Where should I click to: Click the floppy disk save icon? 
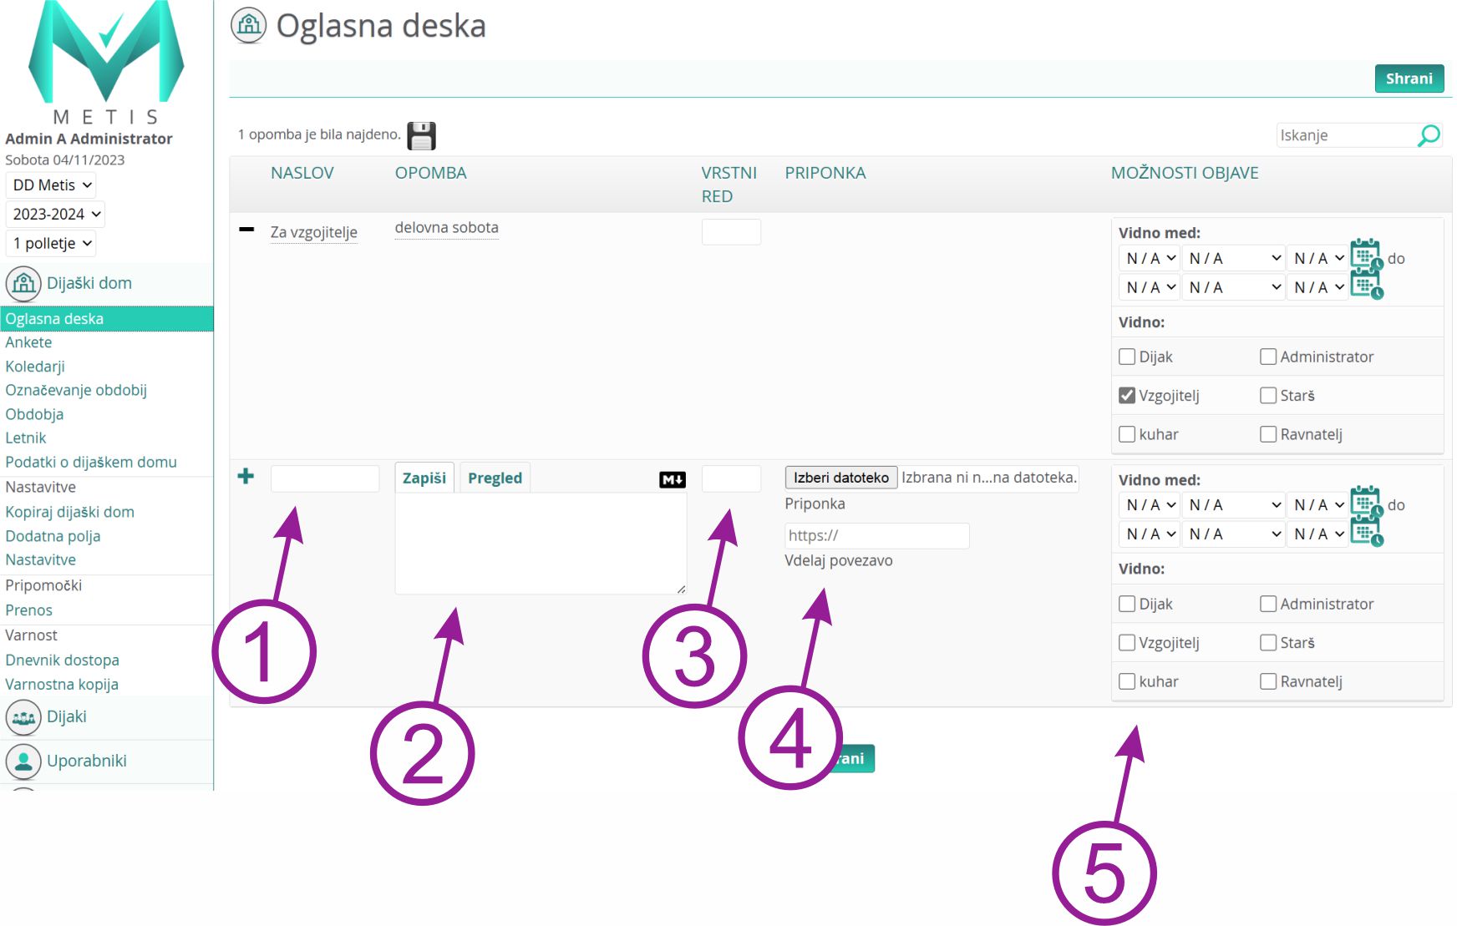pos(421,136)
